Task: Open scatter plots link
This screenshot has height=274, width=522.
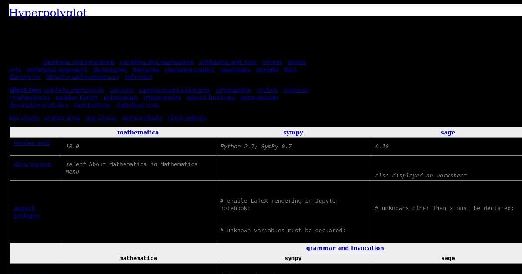Action: [62, 118]
